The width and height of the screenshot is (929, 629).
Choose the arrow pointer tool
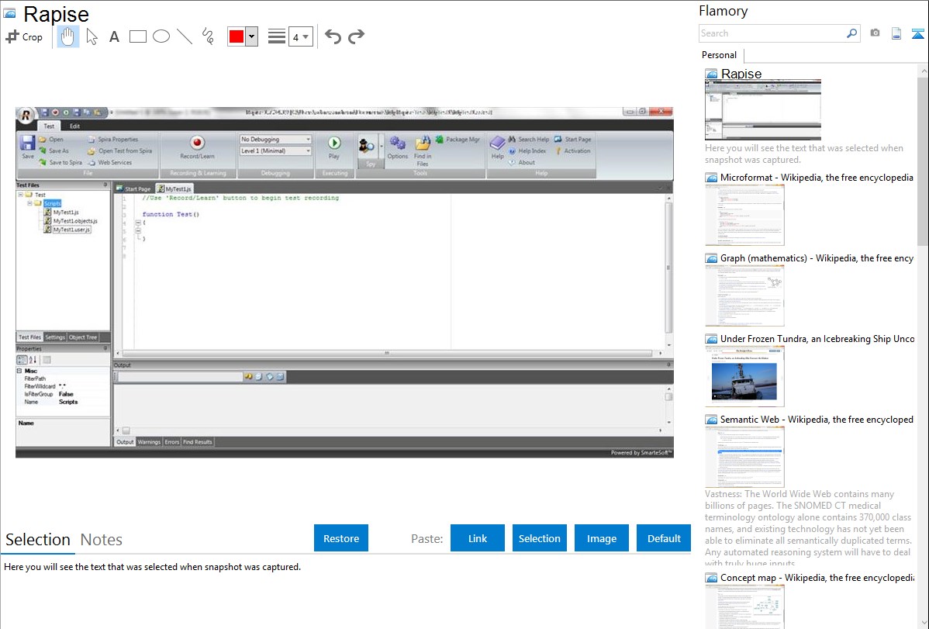[92, 36]
